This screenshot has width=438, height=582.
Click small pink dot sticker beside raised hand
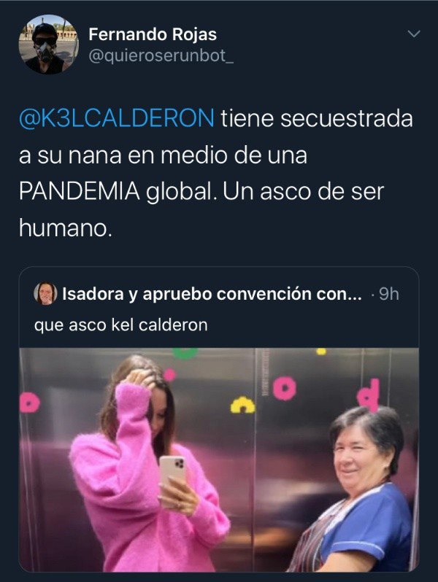pos(169,375)
